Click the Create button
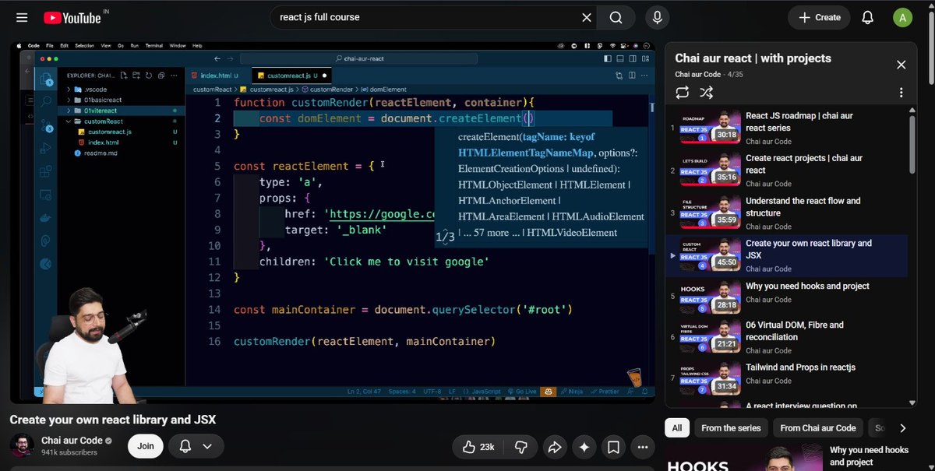 [x=819, y=17]
